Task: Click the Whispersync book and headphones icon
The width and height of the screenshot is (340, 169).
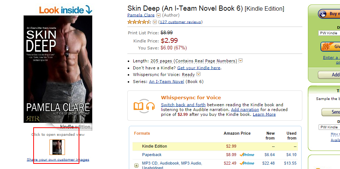Action: click(144, 106)
